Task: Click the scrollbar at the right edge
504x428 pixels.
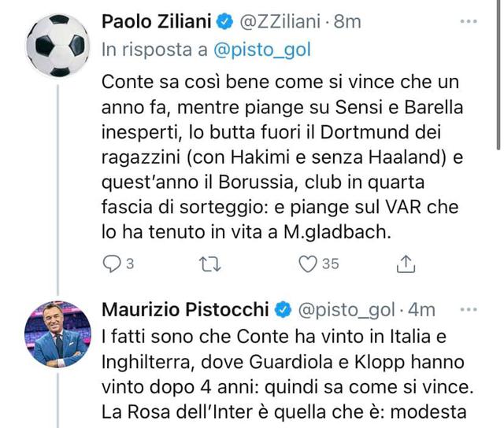Action: click(x=499, y=74)
